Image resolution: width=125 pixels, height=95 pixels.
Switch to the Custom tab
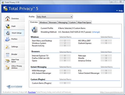coord(72,22)
